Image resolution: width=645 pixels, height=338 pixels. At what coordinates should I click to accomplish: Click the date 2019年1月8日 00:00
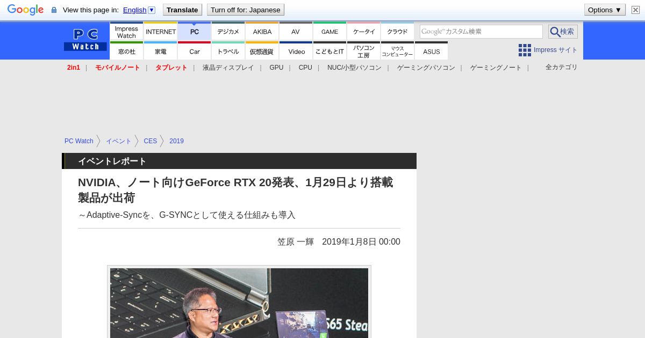(361, 242)
